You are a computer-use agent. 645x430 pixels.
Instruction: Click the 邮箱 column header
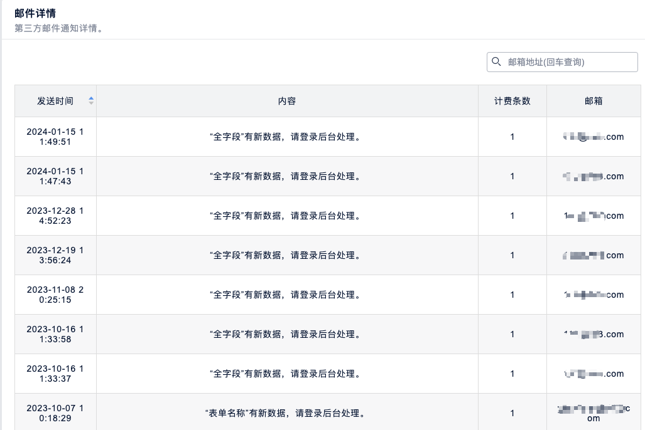pos(594,101)
